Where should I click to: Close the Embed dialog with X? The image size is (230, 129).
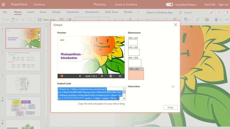pyautogui.click(x=176, y=25)
